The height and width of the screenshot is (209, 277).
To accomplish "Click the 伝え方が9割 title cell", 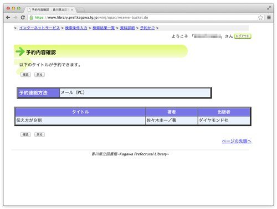I will pos(80,121).
